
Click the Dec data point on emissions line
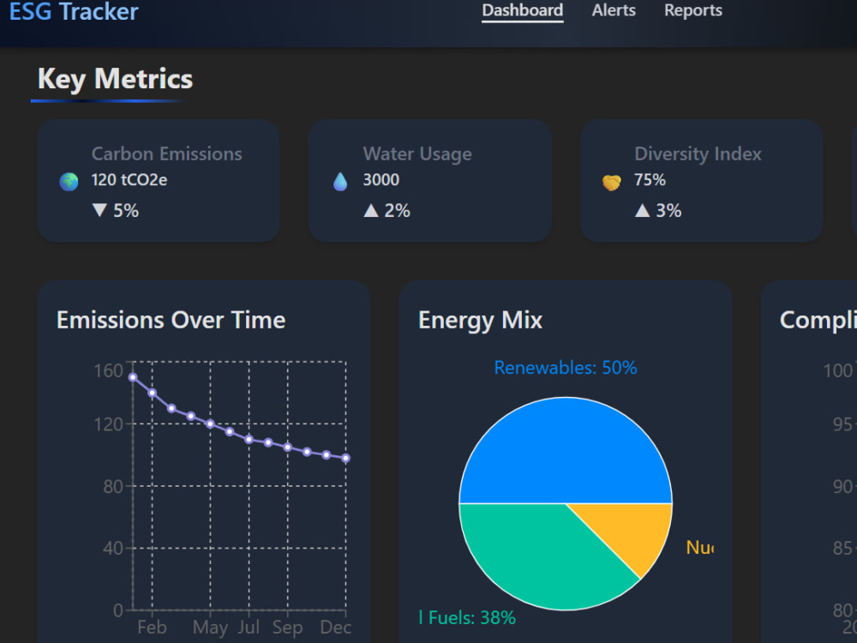click(x=346, y=458)
